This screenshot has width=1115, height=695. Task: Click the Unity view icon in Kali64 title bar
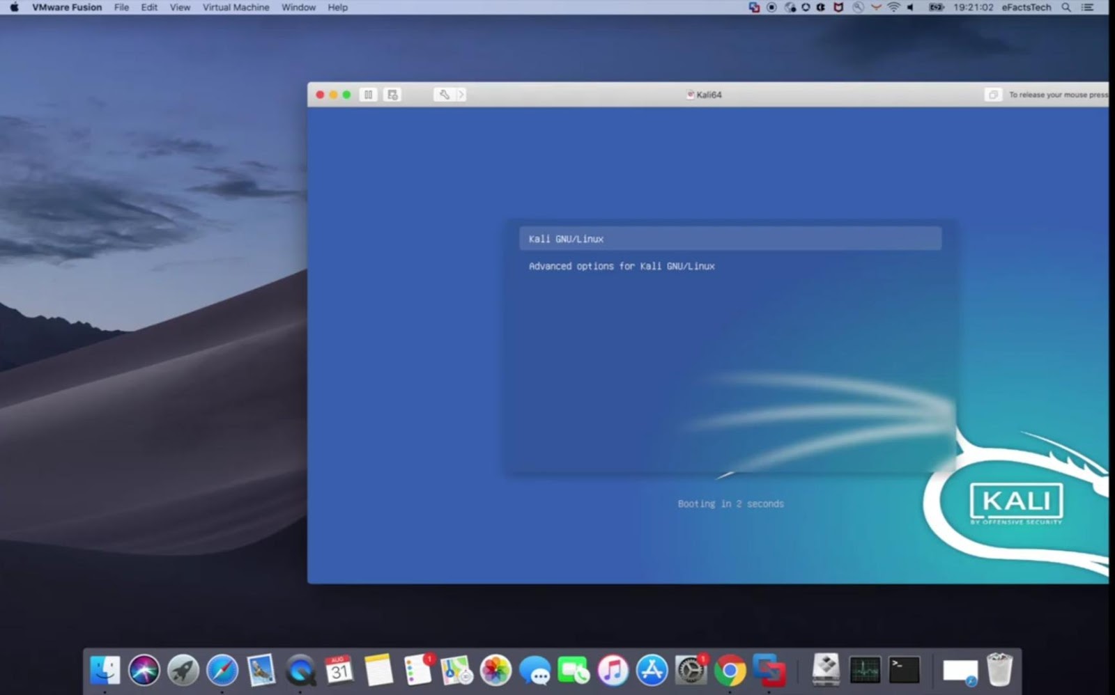coord(993,95)
